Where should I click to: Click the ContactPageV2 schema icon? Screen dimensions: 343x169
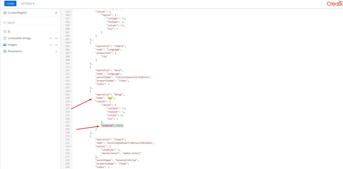(x=5, y=13)
